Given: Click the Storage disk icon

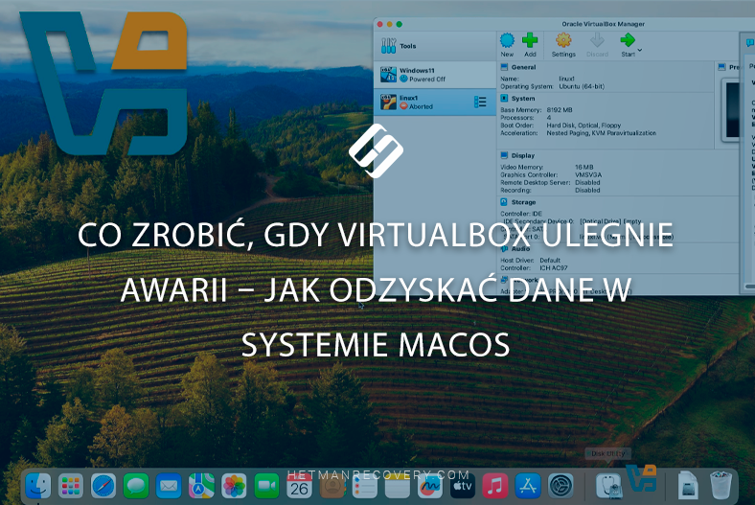Looking at the screenshot, I should (504, 202).
